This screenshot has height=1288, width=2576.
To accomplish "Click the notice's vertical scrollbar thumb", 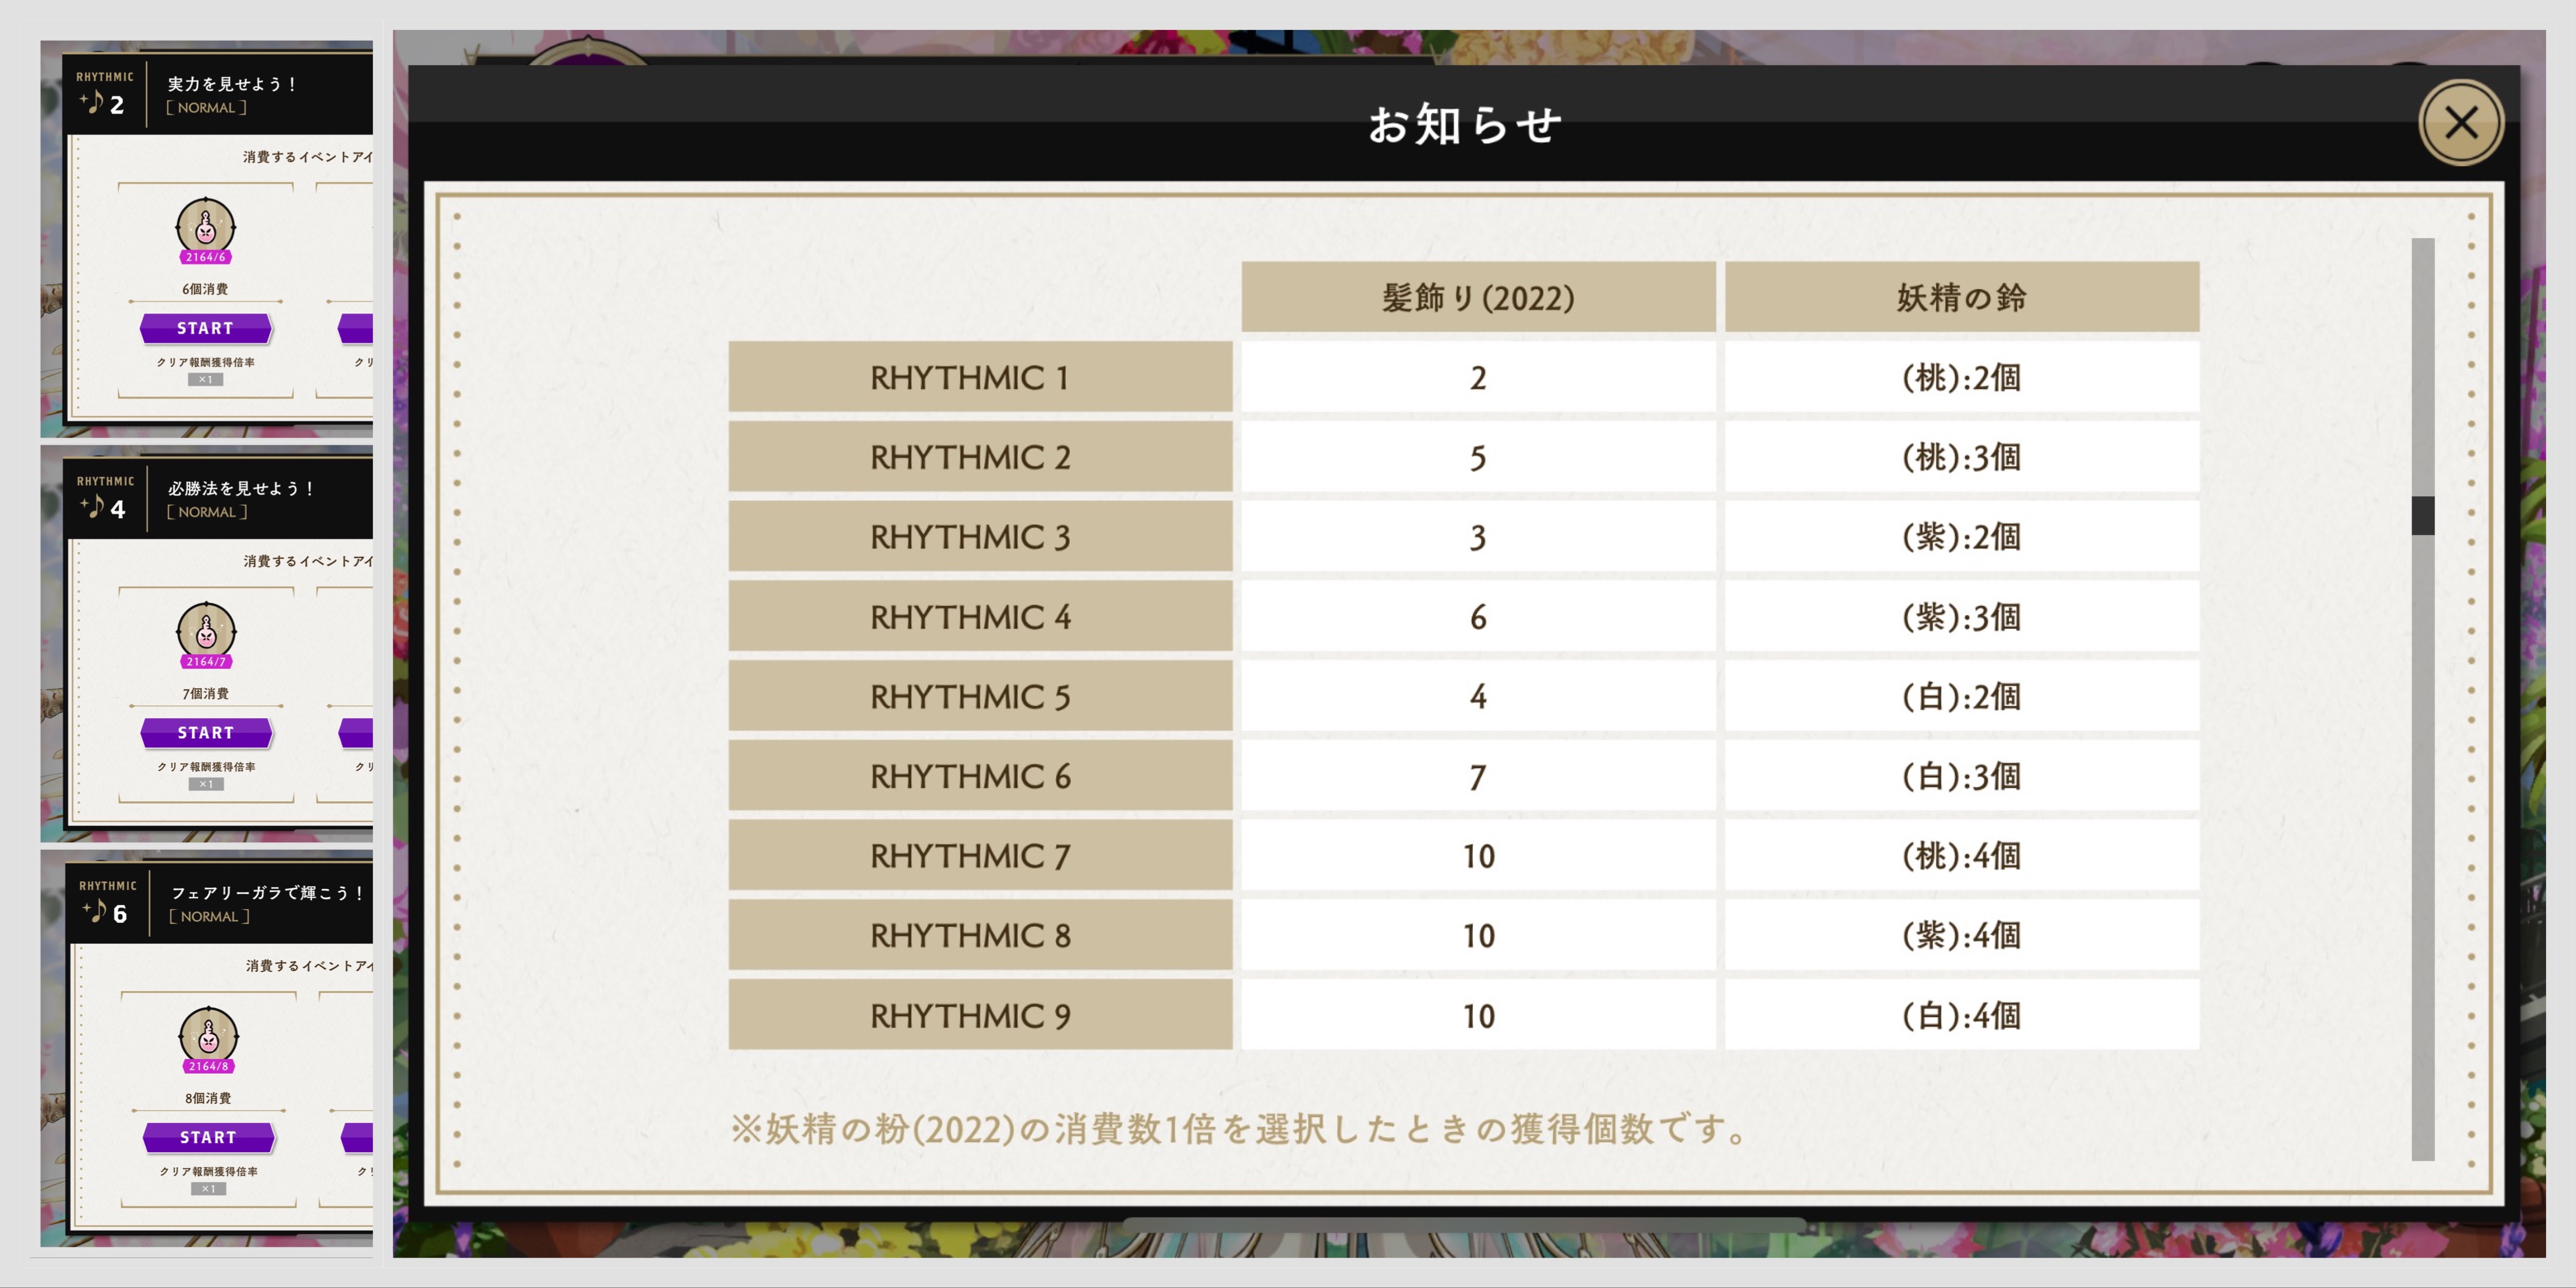I will tap(2422, 515).
